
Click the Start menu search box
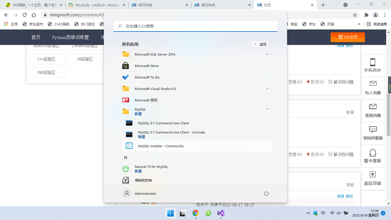point(195,26)
